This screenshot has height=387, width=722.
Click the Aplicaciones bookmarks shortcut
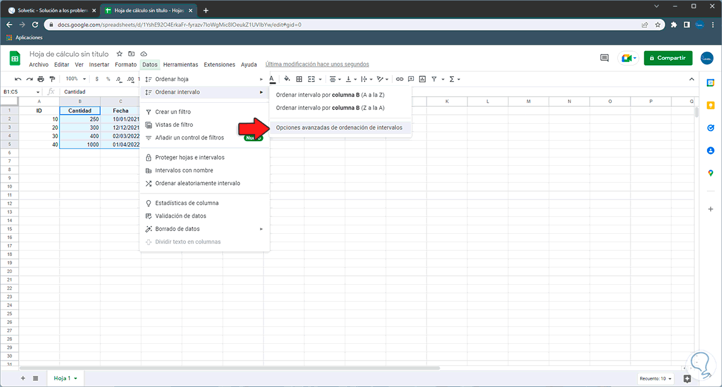(x=25, y=37)
